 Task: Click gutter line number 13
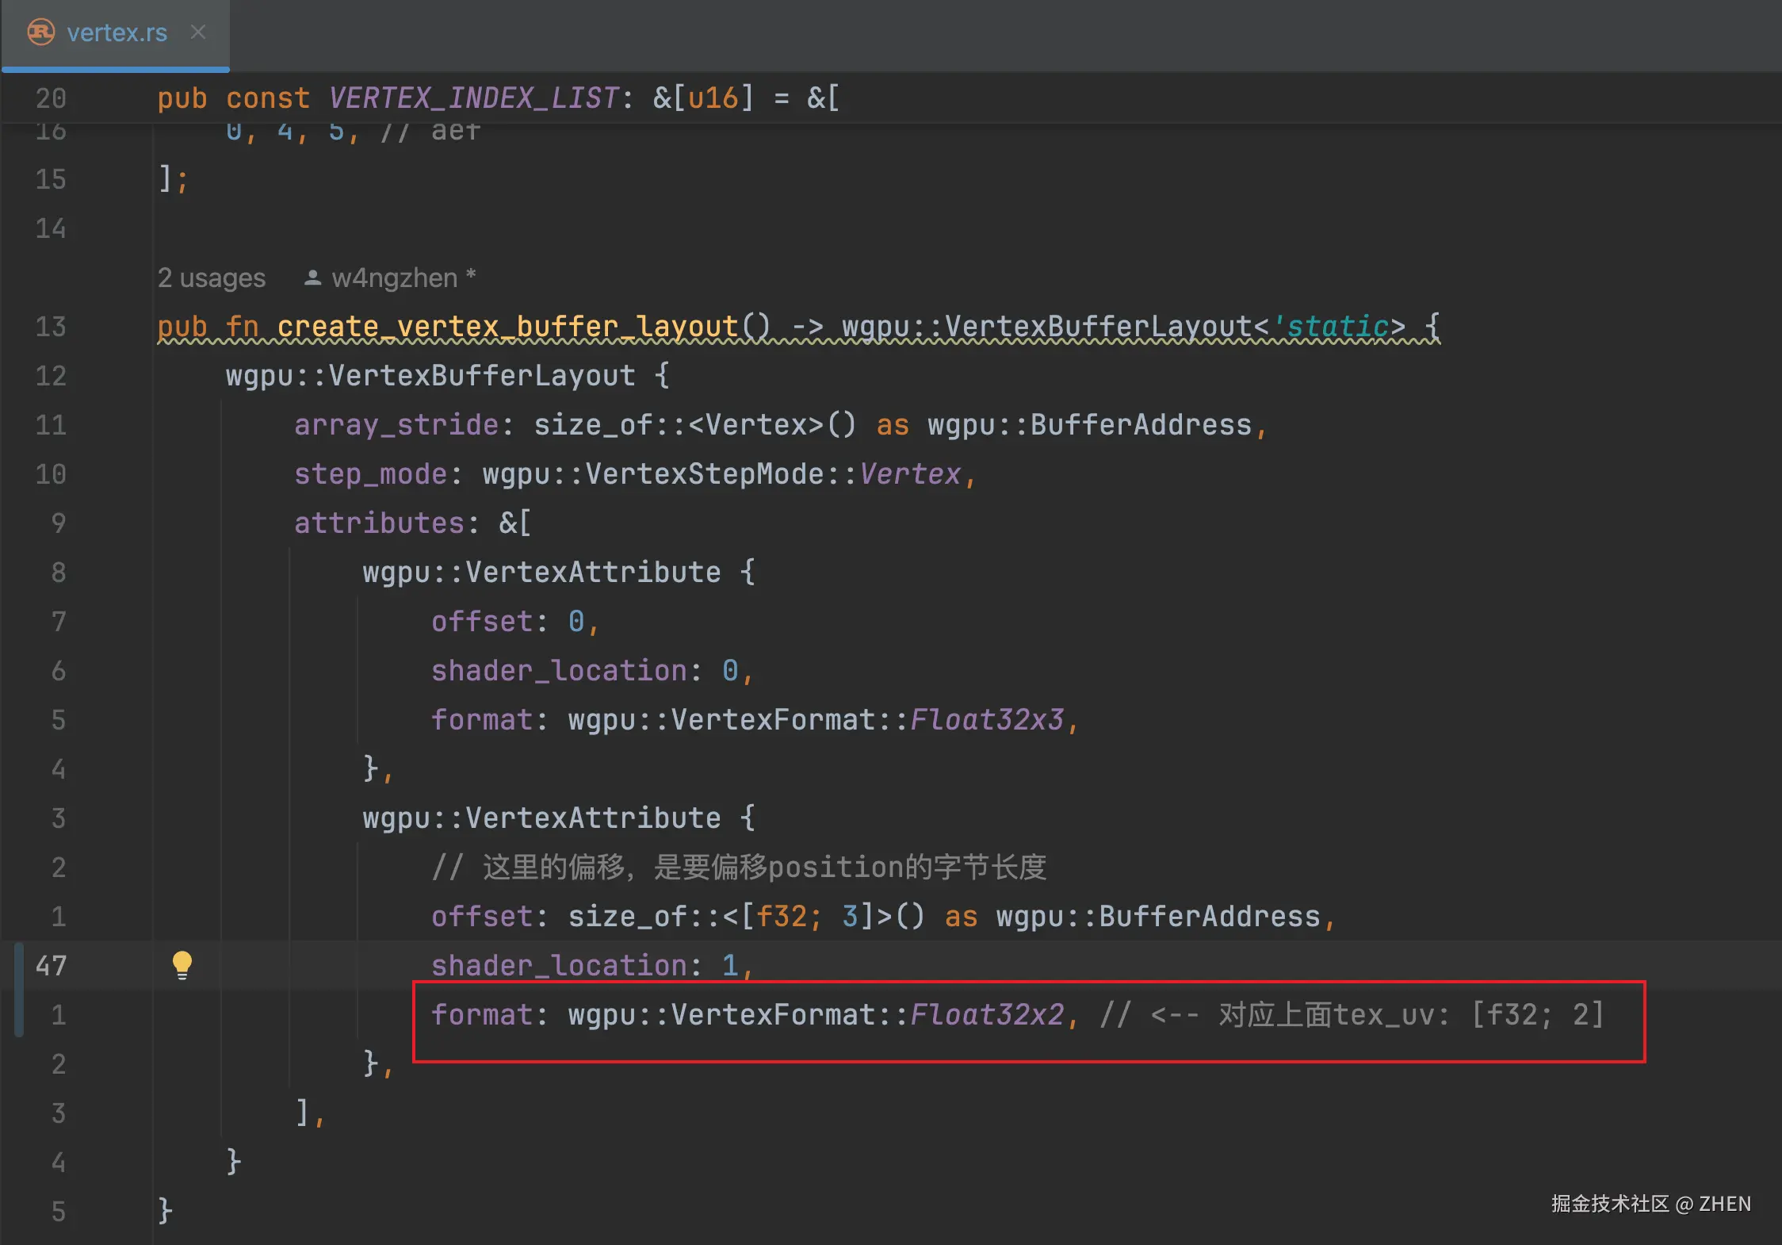click(x=52, y=327)
